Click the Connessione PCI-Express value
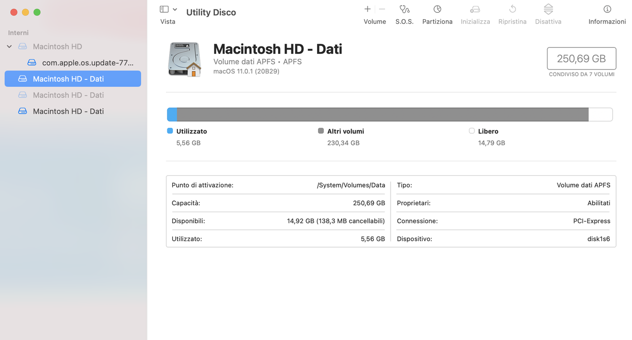This screenshot has width=632, height=340. coord(592,221)
